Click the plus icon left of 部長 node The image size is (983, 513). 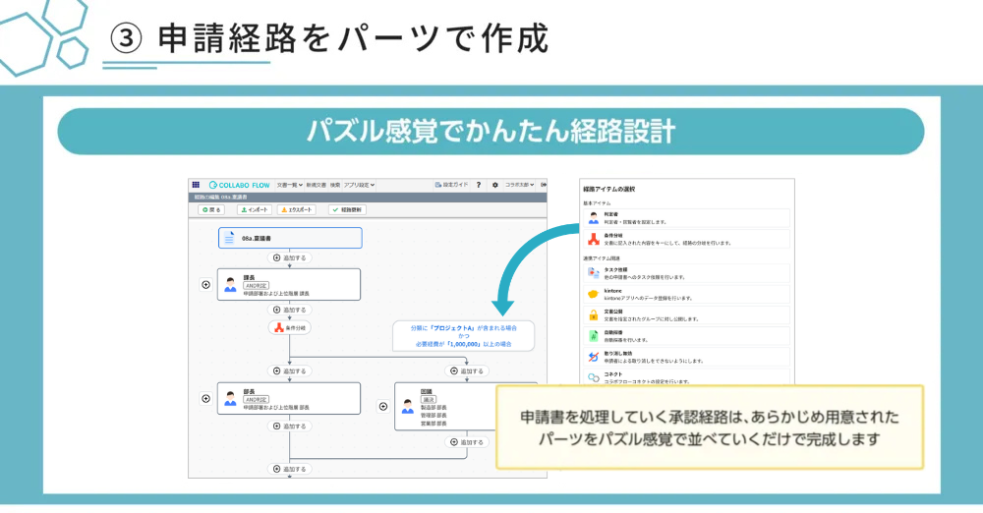pos(205,399)
